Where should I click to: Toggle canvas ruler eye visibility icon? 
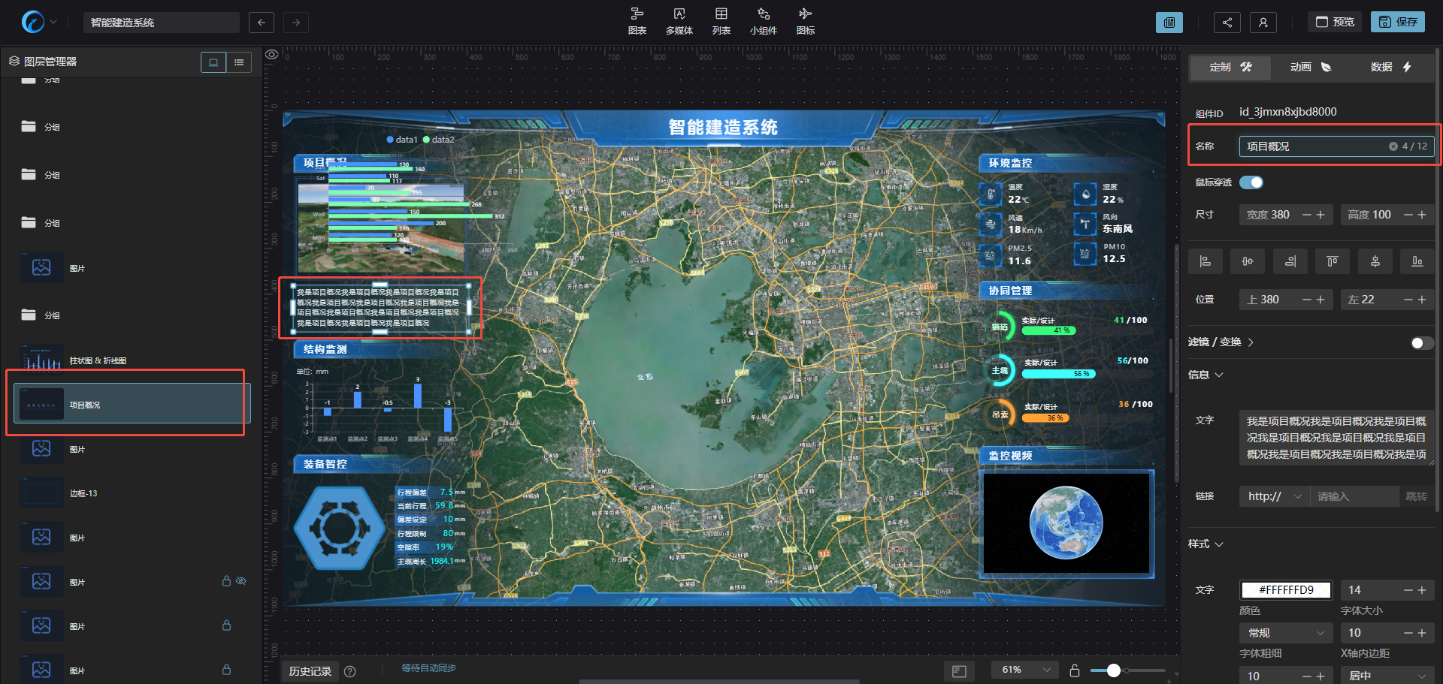pos(272,54)
